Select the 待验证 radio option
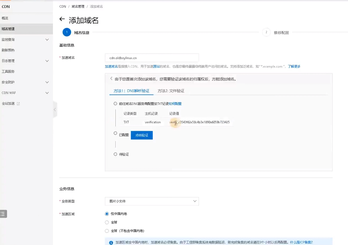Screen dimensions: 348x245 pyautogui.click(x=115, y=154)
